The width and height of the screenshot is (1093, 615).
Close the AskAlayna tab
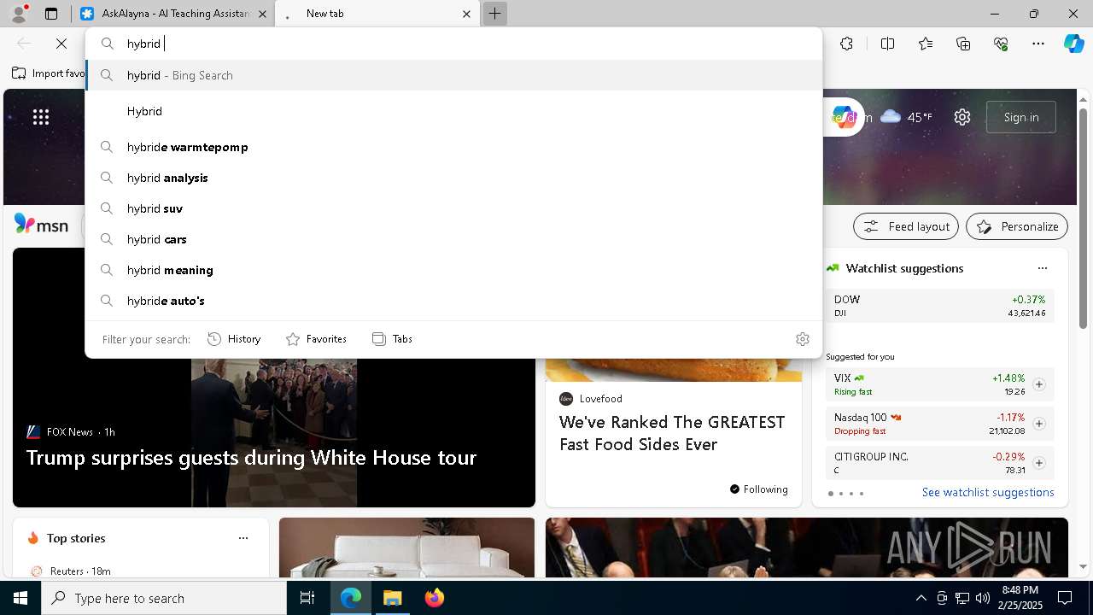(x=262, y=14)
